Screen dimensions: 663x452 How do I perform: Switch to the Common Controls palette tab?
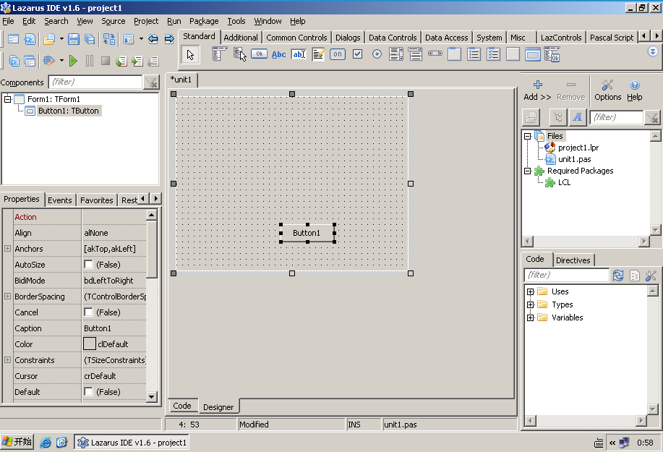pos(296,38)
